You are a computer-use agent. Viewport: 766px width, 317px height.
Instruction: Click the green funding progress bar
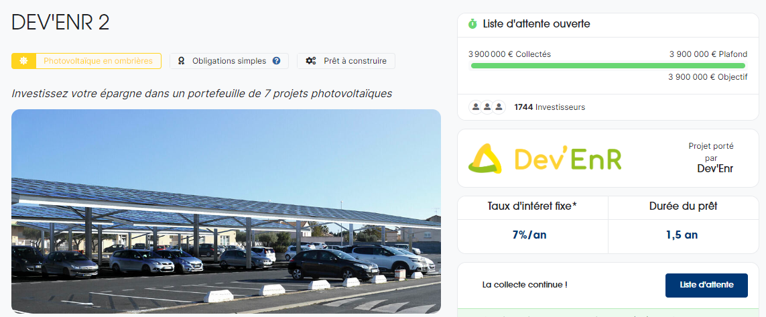click(x=608, y=66)
